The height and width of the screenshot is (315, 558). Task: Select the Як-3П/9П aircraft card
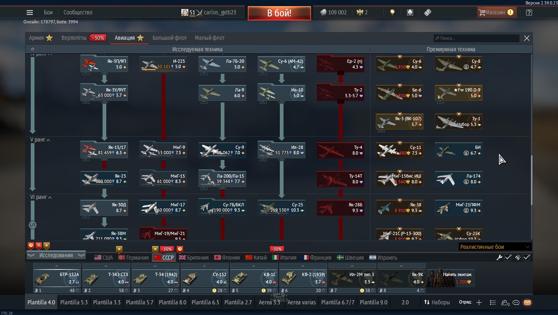pos(104,64)
